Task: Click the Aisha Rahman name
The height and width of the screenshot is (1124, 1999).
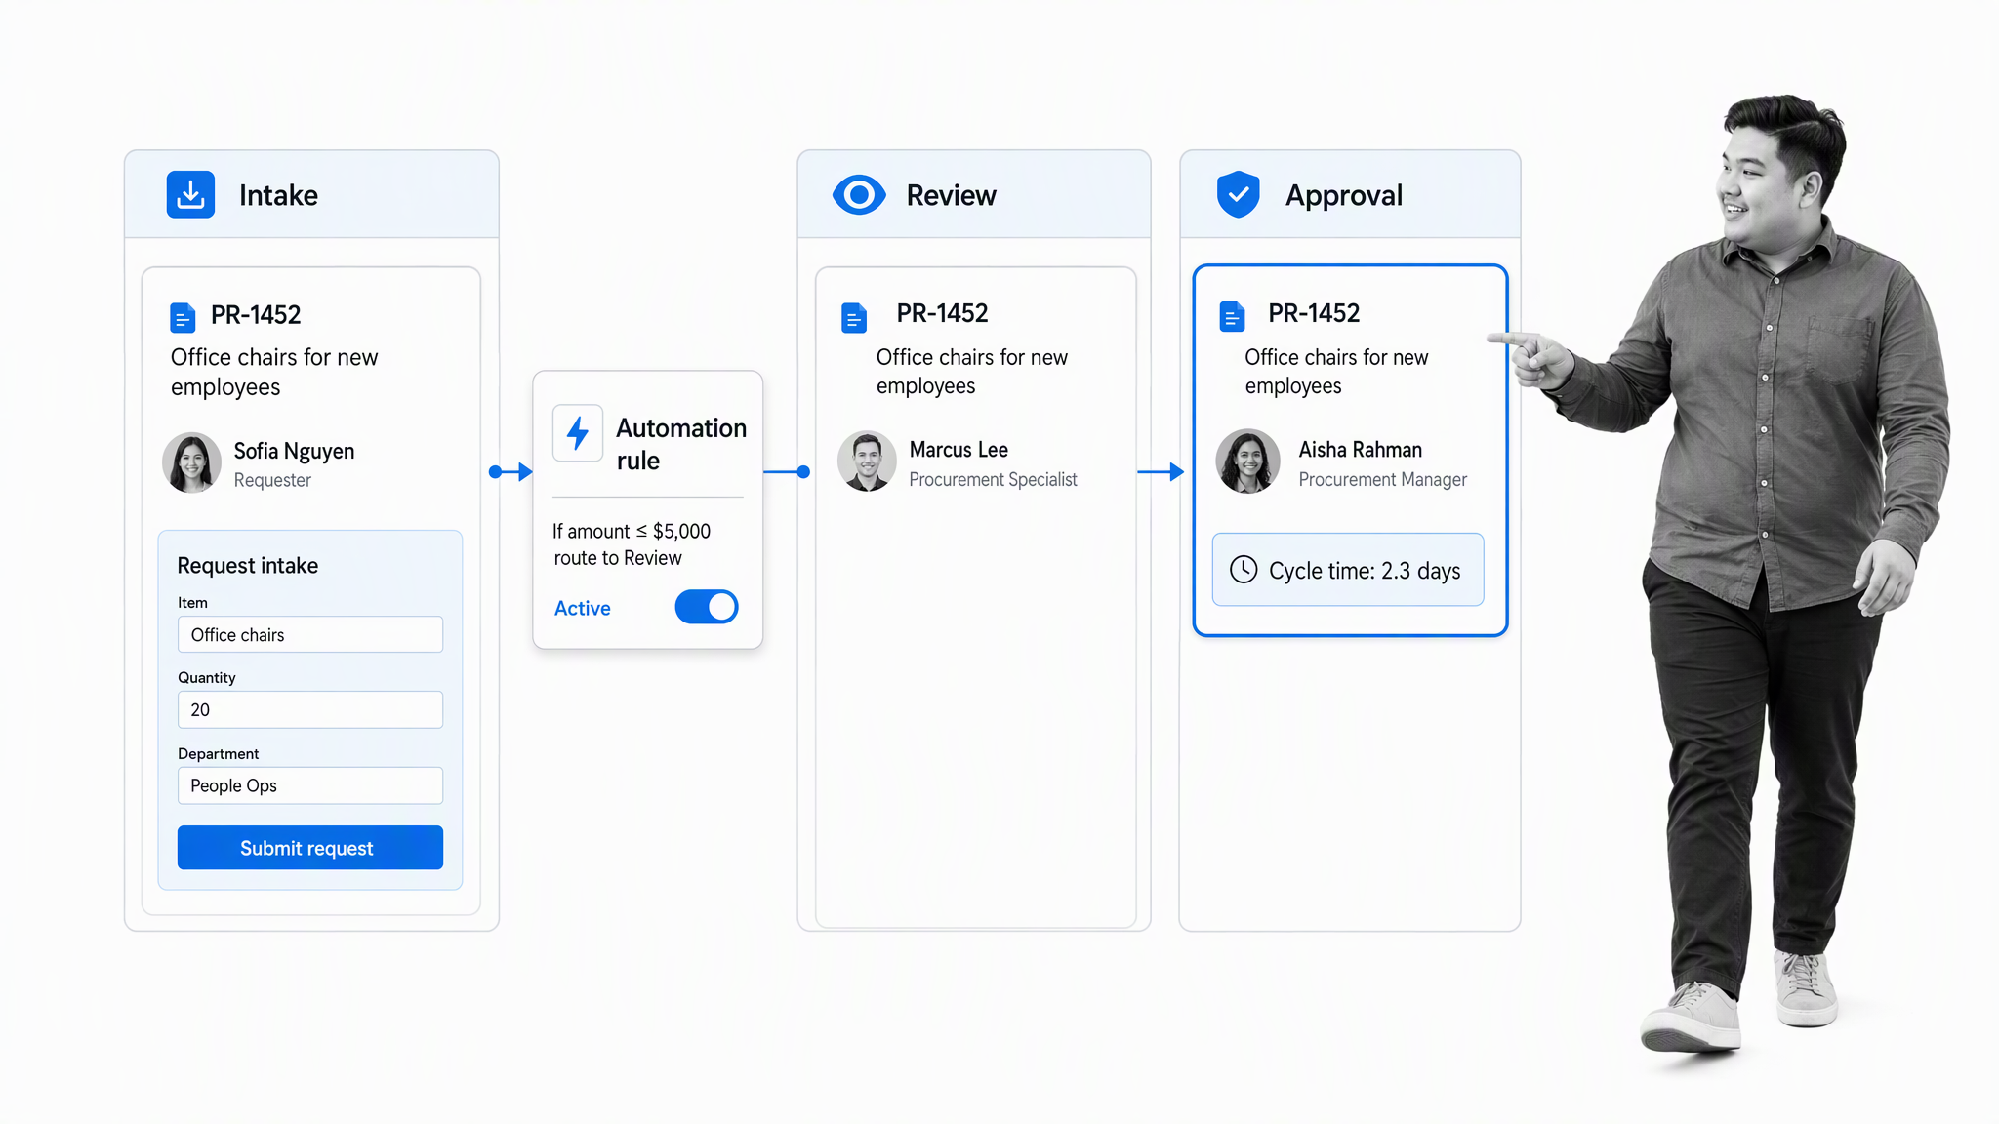Action: point(1360,450)
